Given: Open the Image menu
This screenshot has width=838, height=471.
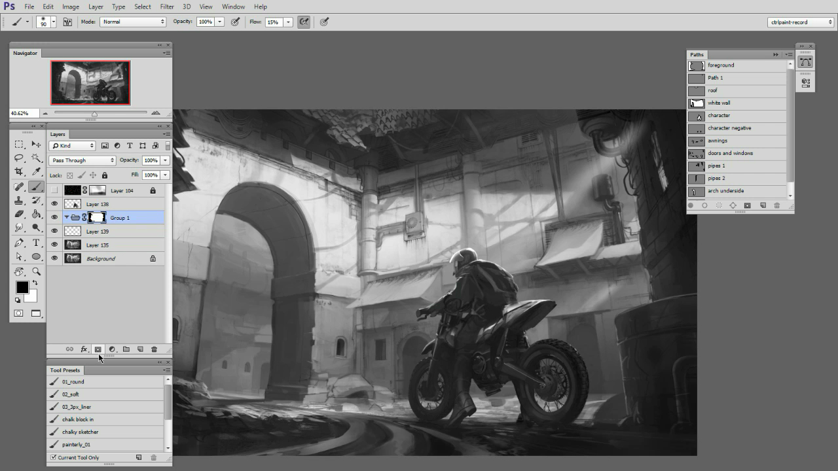Looking at the screenshot, I should tap(71, 7).
